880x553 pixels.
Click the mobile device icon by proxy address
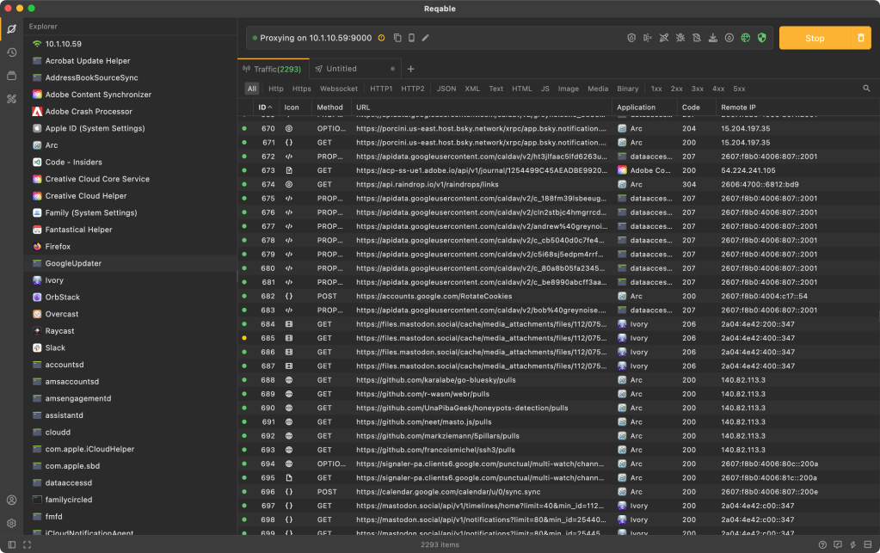point(411,38)
